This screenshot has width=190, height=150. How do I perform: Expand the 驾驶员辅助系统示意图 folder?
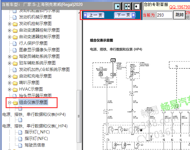pyautogui.click(x=9, y=57)
